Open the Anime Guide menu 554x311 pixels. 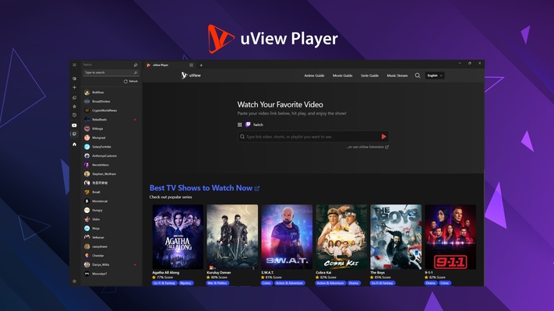point(314,75)
